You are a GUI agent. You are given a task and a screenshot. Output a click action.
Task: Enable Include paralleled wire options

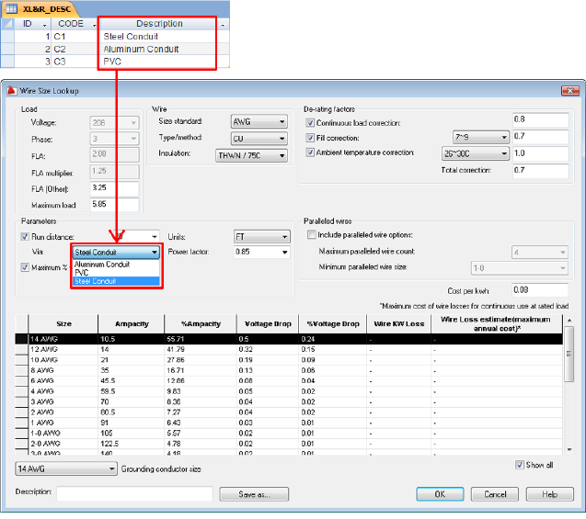pyautogui.click(x=310, y=236)
